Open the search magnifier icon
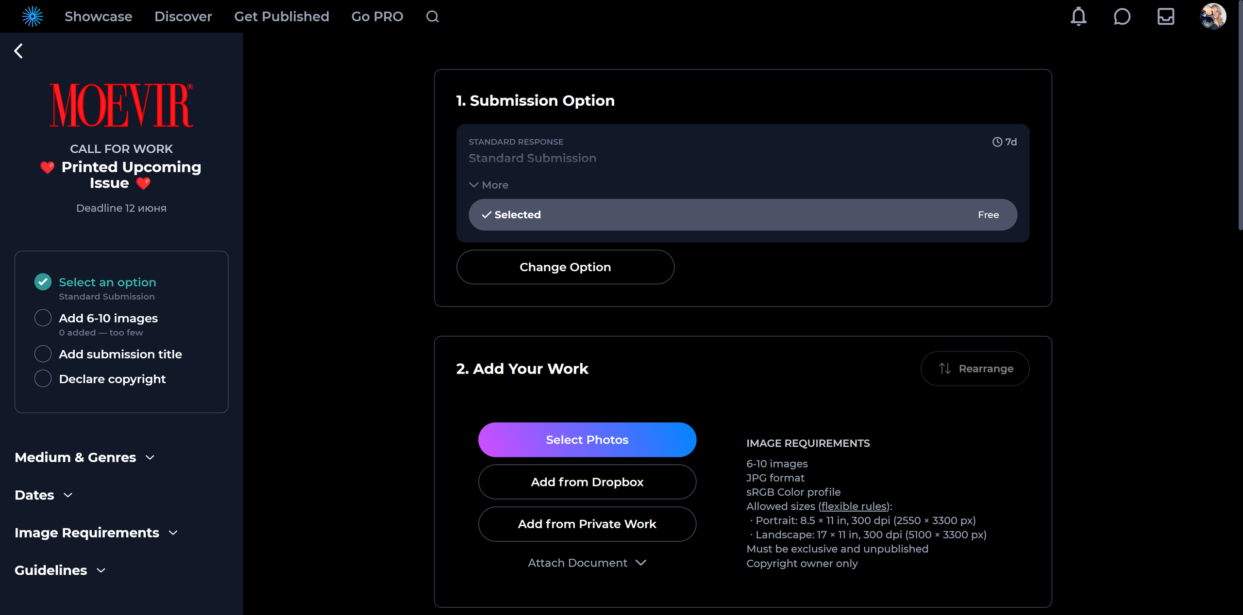This screenshot has height=615, width=1243. pyautogui.click(x=432, y=16)
